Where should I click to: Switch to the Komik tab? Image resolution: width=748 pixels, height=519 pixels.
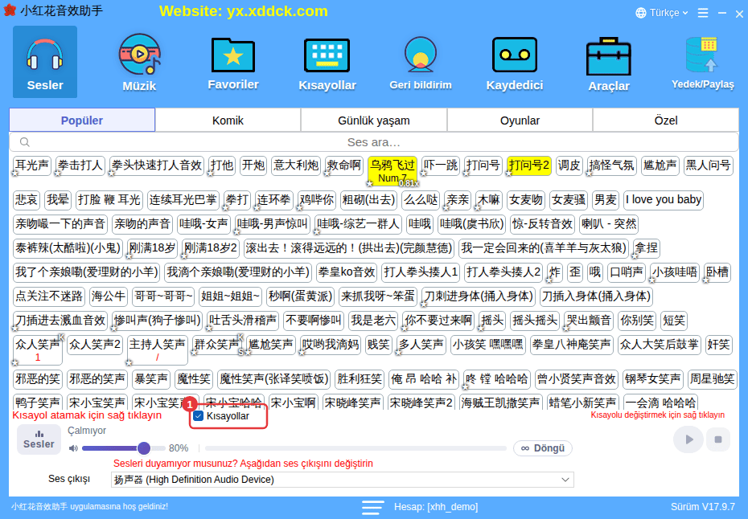[228, 120]
